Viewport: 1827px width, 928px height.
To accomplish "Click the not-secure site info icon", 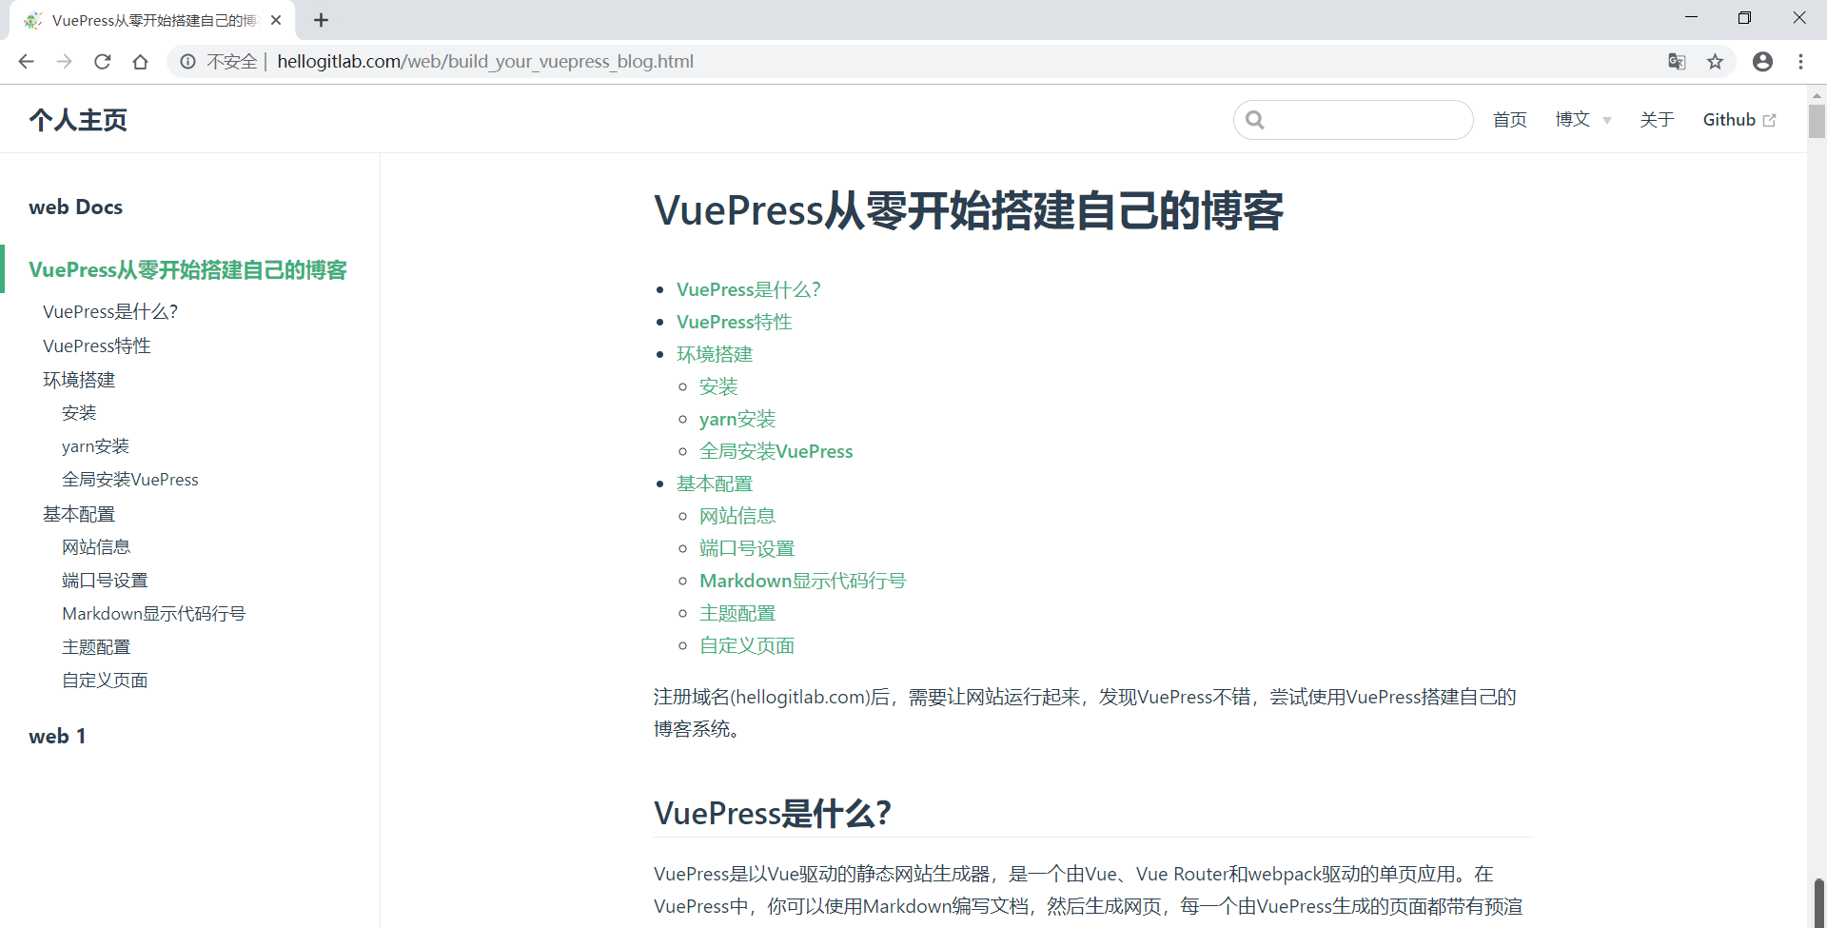I will (x=188, y=62).
